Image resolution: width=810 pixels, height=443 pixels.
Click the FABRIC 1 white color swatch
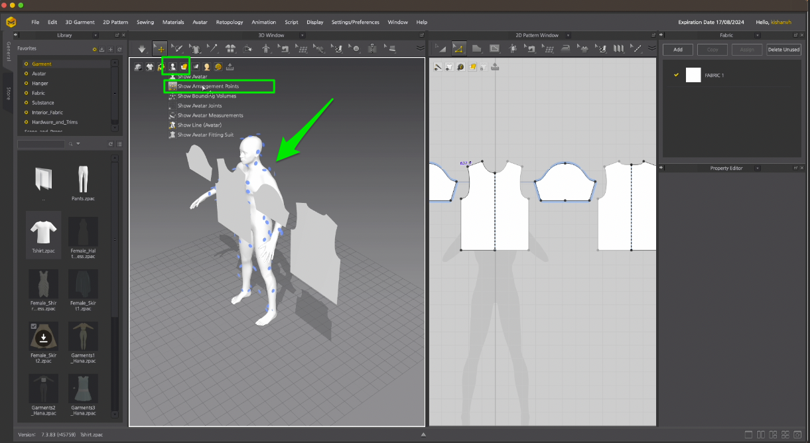pyautogui.click(x=693, y=75)
